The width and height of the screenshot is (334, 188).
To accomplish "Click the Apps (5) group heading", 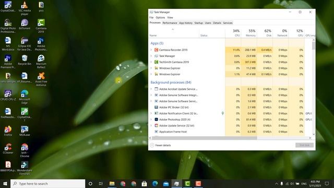I will [x=157, y=43].
